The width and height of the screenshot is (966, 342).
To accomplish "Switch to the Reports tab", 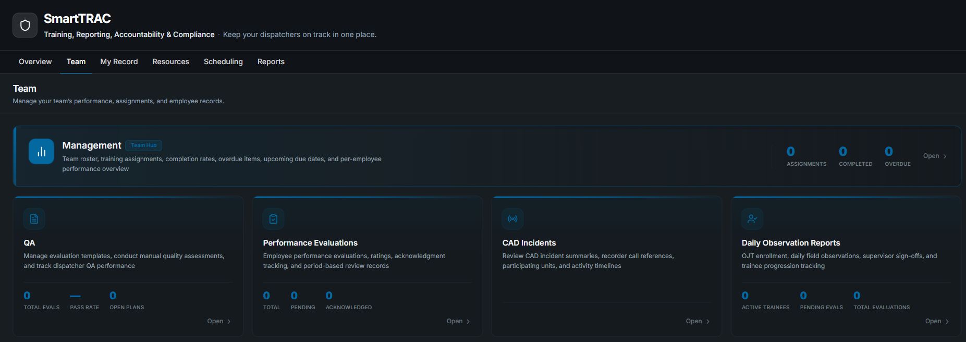I will (271, 62).
